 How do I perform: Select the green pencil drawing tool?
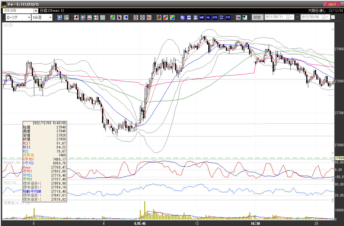[112, 18]
